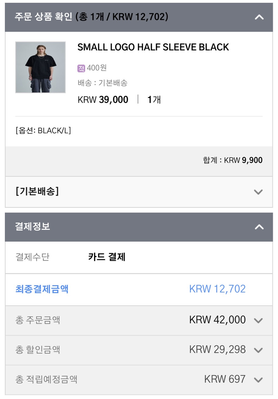Expand 총 주문금액 KRW 42,000 details
The width and height of the screenshot is (278, 399).
pyautogui.click(x=258, y=320)
